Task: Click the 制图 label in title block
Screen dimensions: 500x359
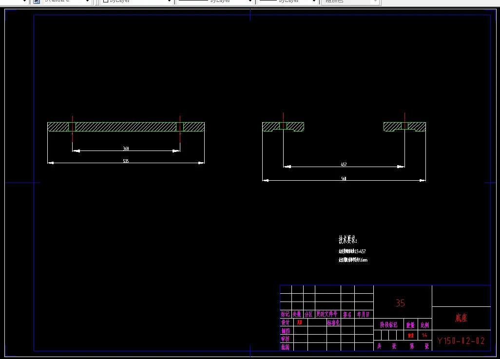Action: [x=286, y=331]
